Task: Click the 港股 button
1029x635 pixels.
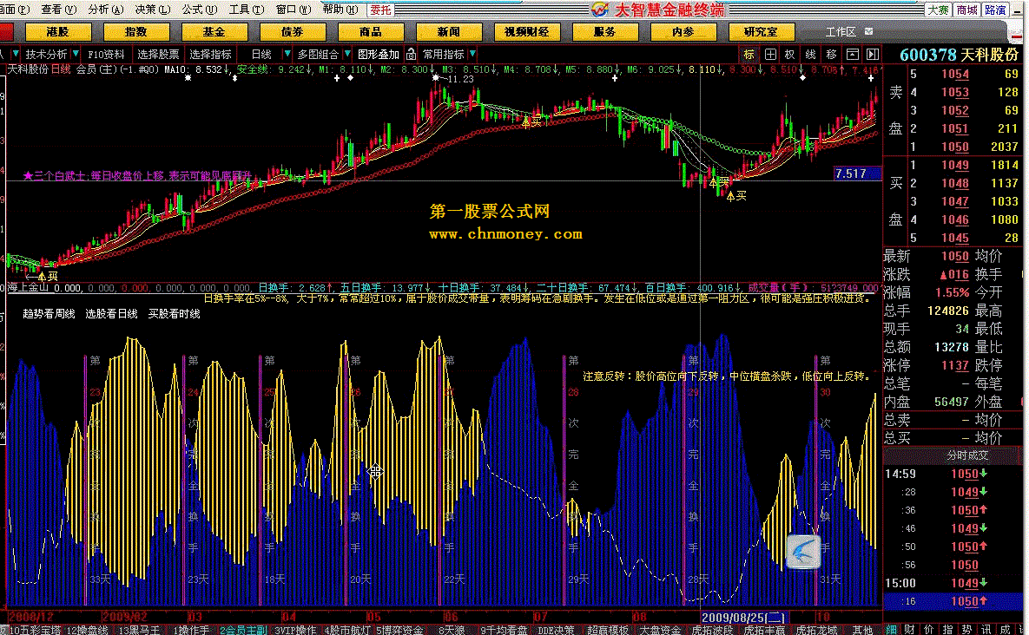Action: pos(58,31)
